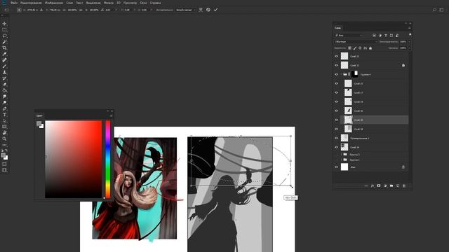Viewport: 449px width, 252px height.
Task: Pick a shade in red color field
Action: pyautogui.click(x=73, y=159)
